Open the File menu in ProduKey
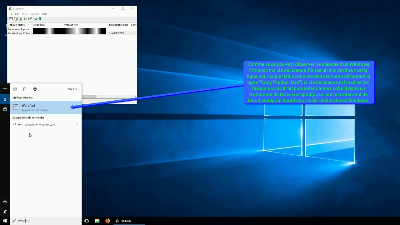The height and width of the screenshot is (225, 400). point(10,14)
